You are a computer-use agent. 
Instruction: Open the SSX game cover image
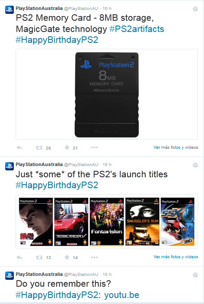pos(178,221)
